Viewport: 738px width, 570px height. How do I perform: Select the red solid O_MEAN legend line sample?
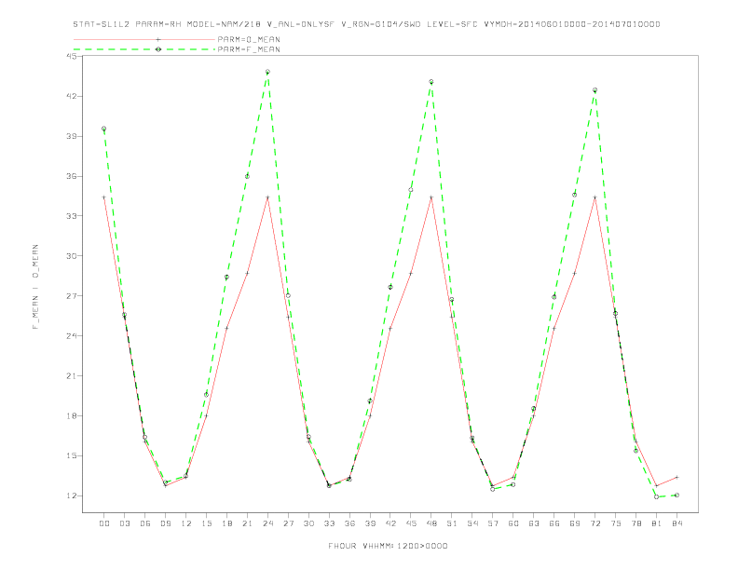click(x=144, y=39)
